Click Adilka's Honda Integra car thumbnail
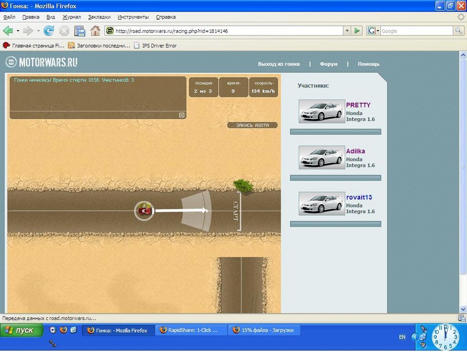This screenshot has height=352, width=467. click(x=322, y=157)
